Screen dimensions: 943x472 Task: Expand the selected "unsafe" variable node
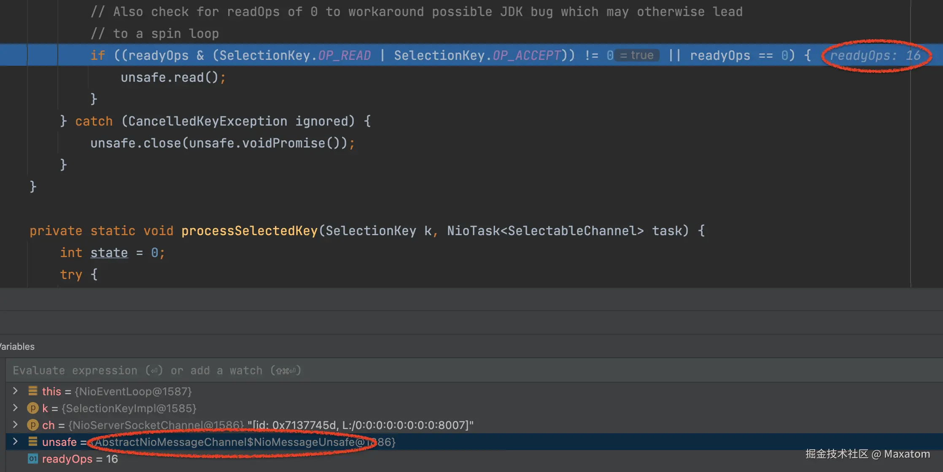coord(15,441)
